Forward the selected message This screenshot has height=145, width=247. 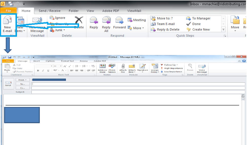[x=119, y=23]
